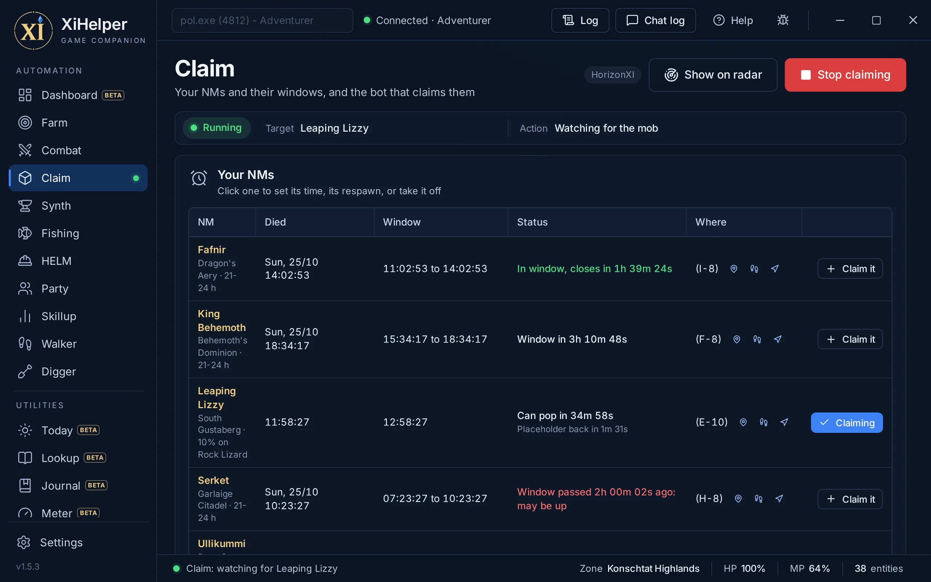
Task: Click the alarm clock icon beside Your NMs
Action: click(x=199, y=178)
